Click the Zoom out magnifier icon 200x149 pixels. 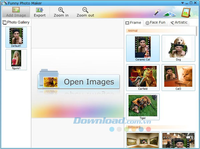click(85, 10)
